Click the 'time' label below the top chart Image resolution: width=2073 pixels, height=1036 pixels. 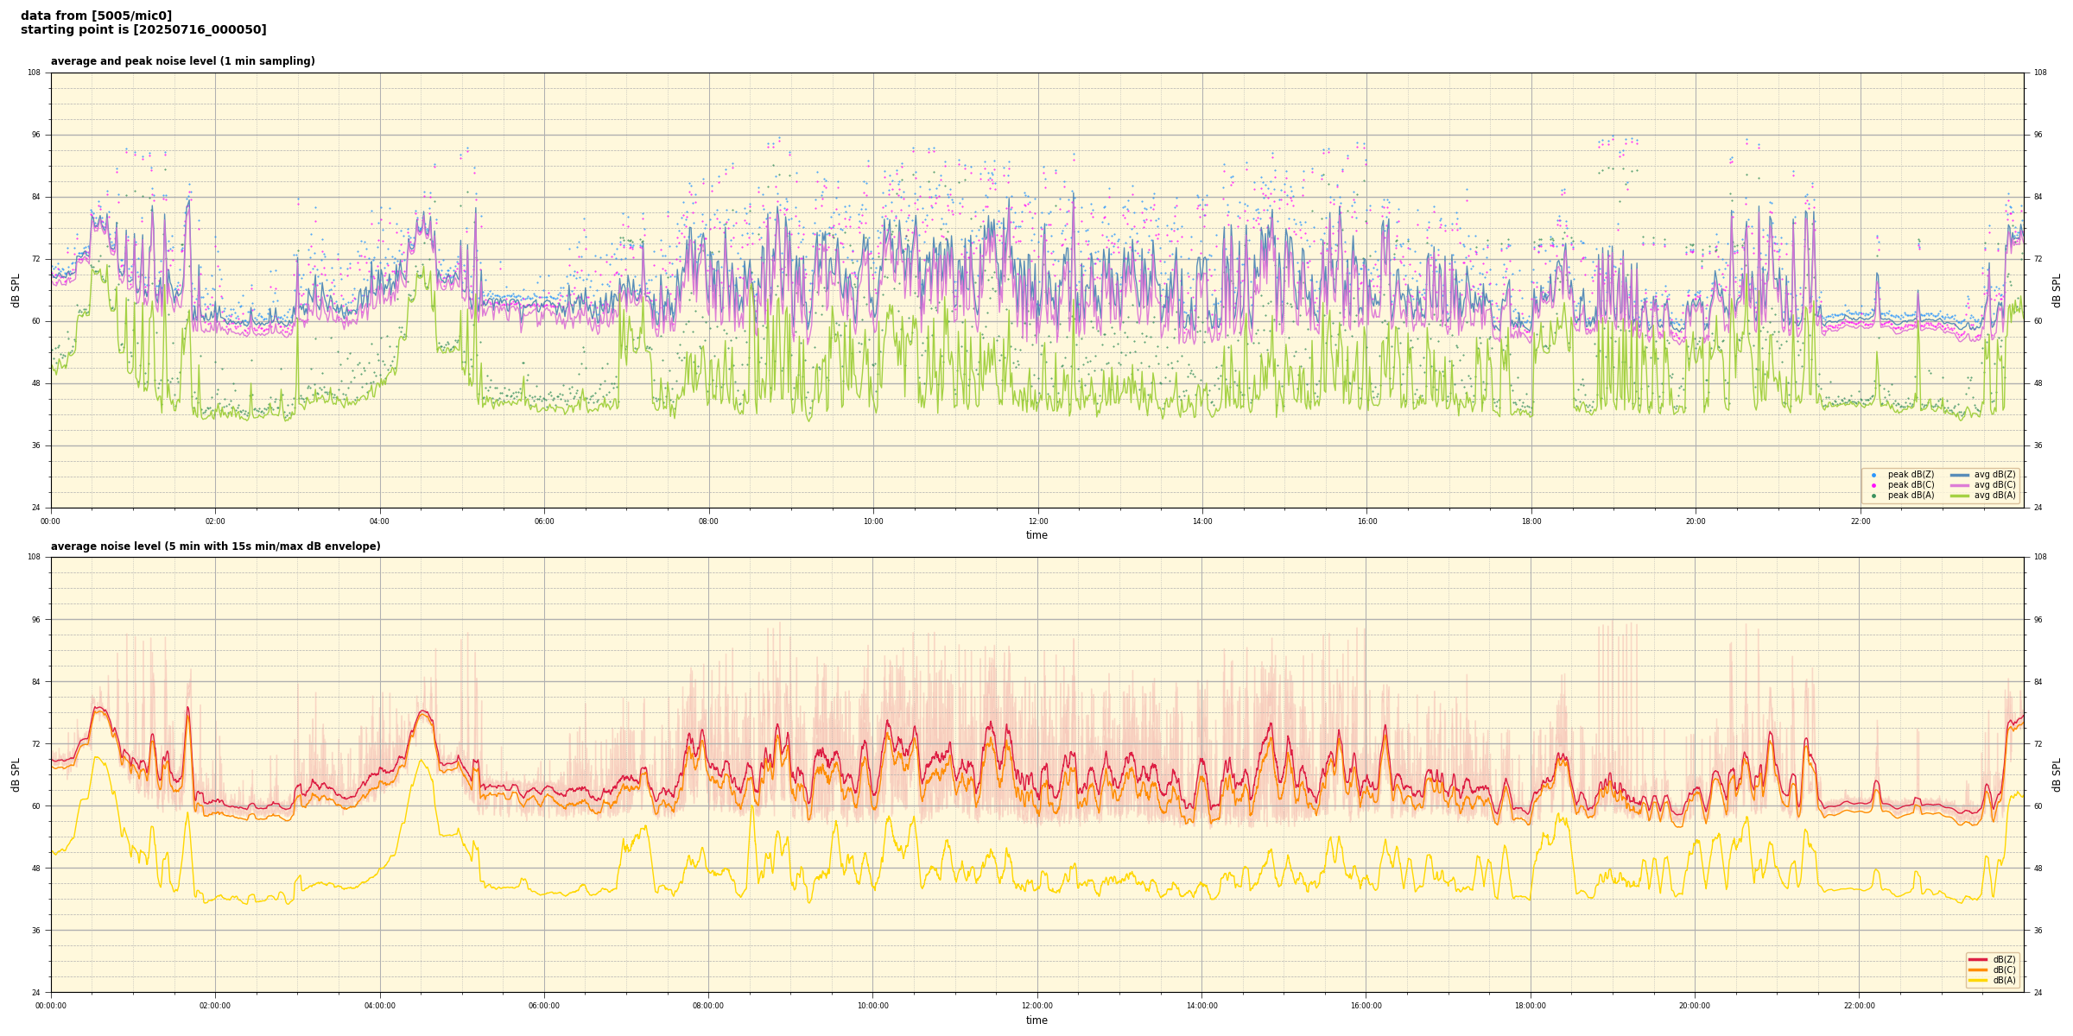[x=1036, y=535]
